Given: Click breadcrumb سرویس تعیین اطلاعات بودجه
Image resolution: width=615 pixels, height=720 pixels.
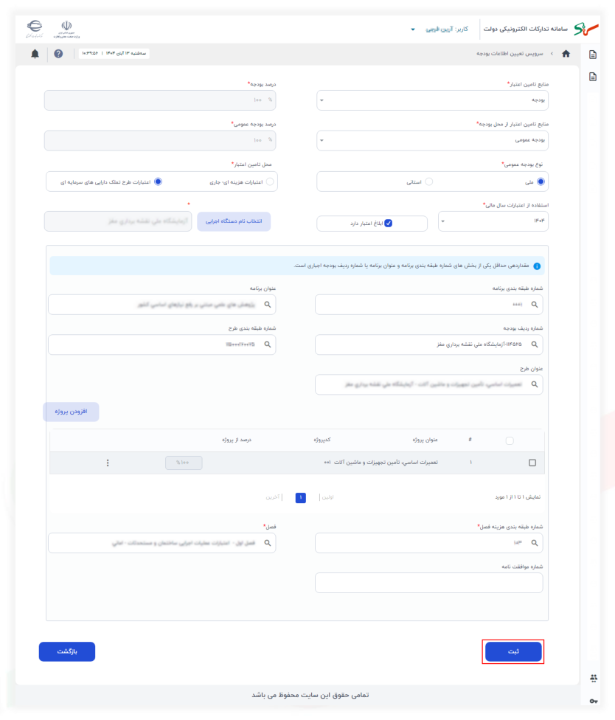Looking at the screenshot, I should [x=510, y=54].
